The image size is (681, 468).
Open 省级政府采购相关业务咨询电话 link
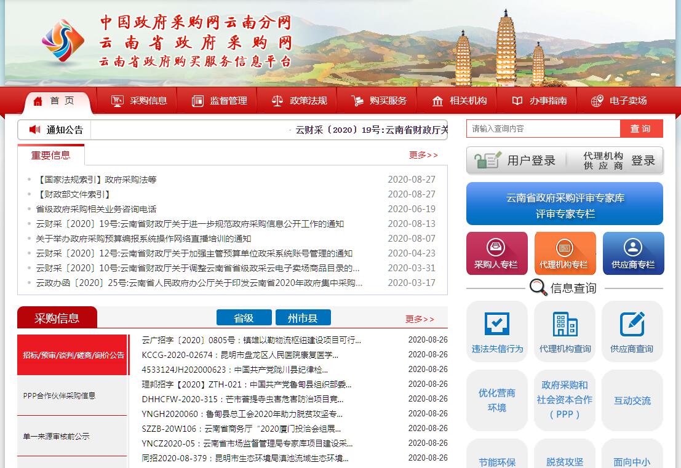coord(96,209)
